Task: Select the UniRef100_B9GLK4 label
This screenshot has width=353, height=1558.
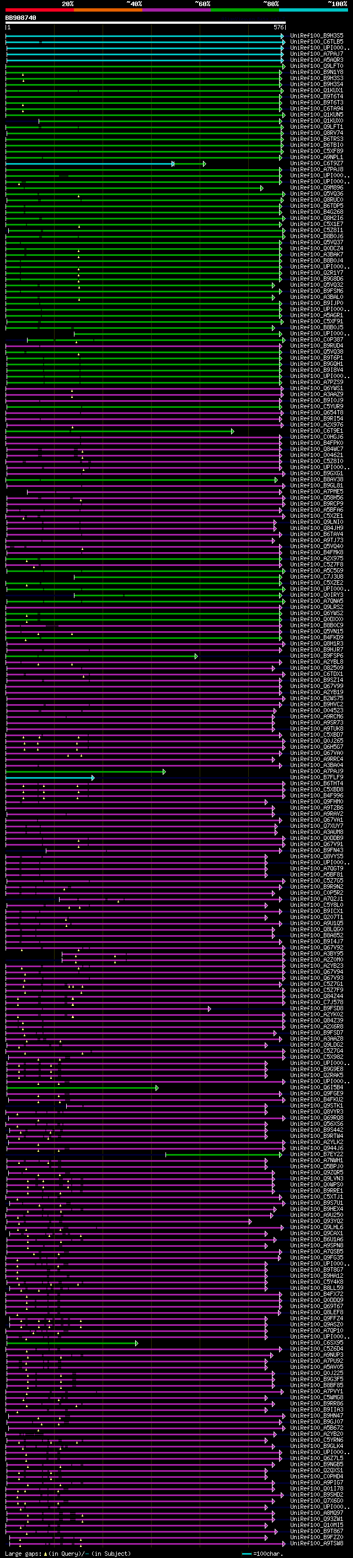Action: pos(317,1445)
